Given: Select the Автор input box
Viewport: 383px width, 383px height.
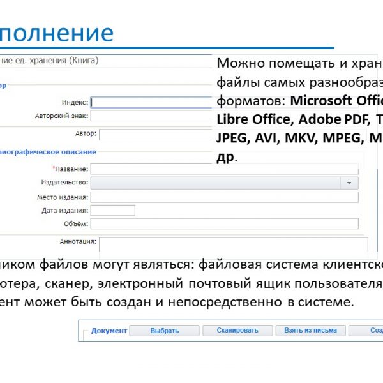Looking at the screenshot, I should [x=155, y=135].
